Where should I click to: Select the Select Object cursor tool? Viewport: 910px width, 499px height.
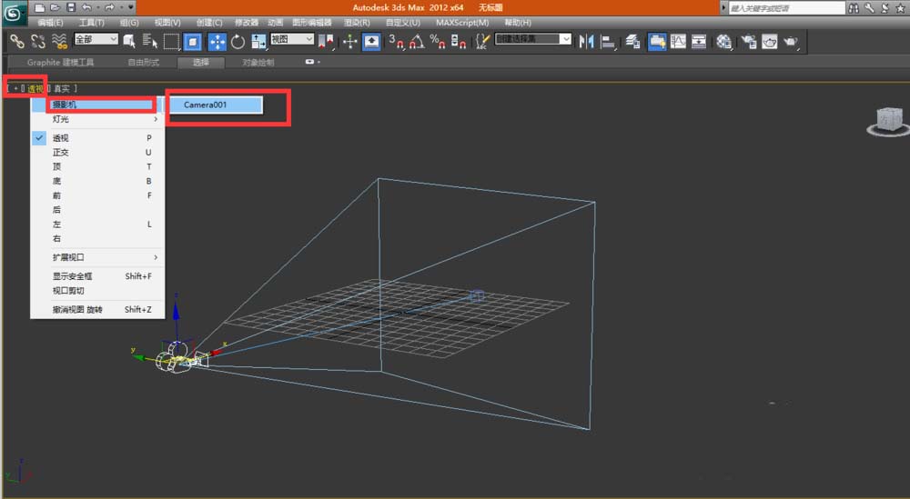pos(129,41)
